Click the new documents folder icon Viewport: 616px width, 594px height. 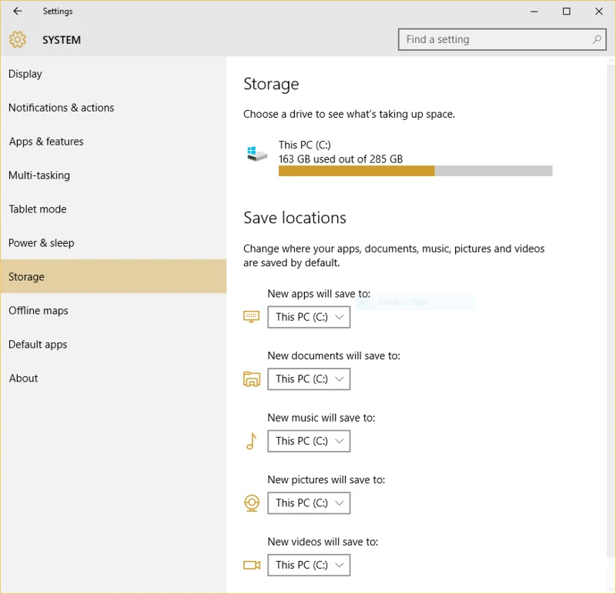pos(252,379)
